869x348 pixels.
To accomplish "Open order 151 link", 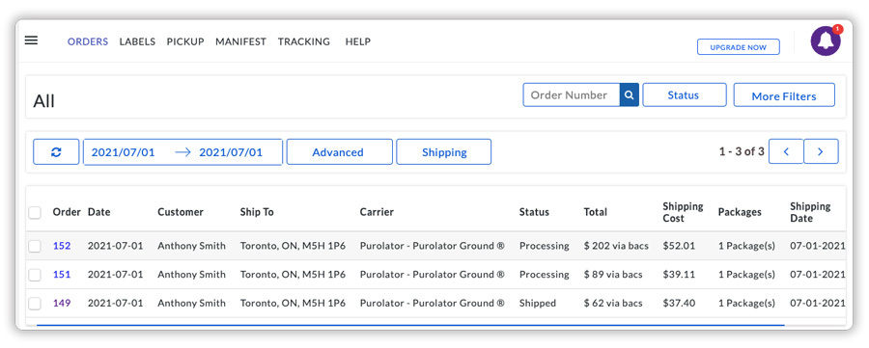I will (62, 275).
